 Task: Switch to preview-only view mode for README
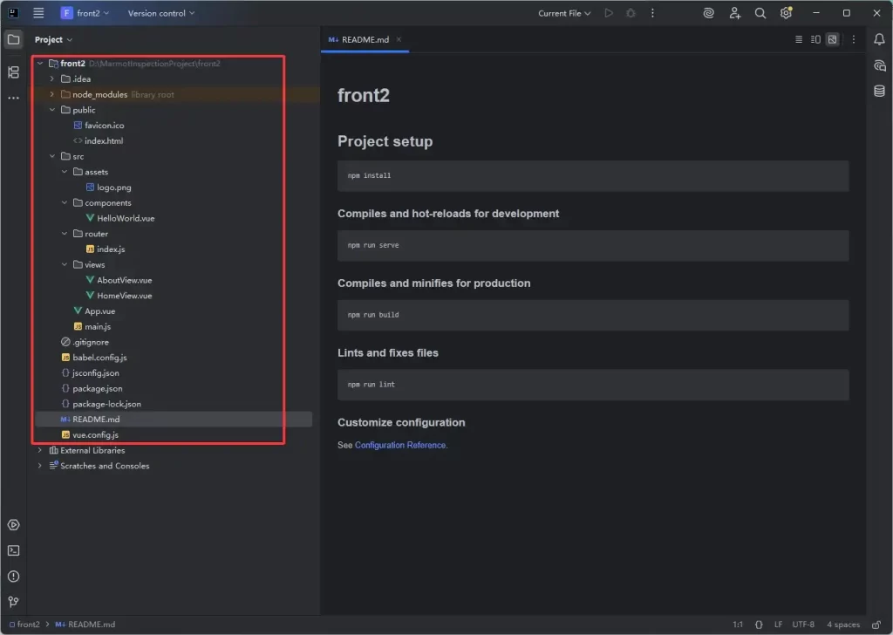[832, 39]
